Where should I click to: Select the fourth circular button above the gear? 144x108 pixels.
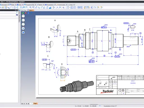coord(23,28)
